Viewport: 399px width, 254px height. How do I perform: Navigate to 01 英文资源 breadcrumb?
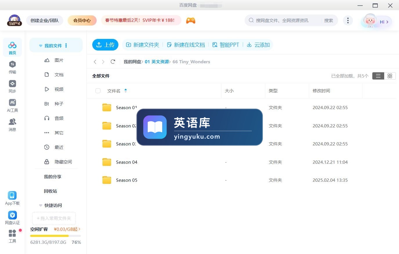click(157, 62)
